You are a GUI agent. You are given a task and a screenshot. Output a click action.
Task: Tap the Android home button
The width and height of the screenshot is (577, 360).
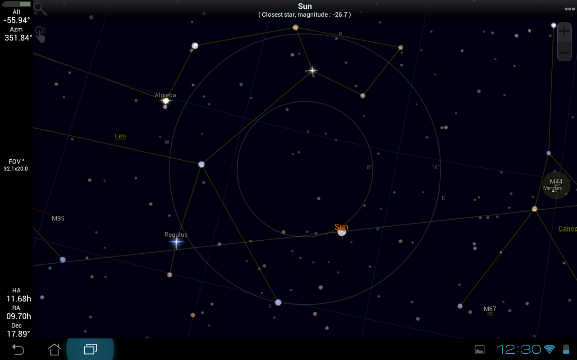[54, 349]
